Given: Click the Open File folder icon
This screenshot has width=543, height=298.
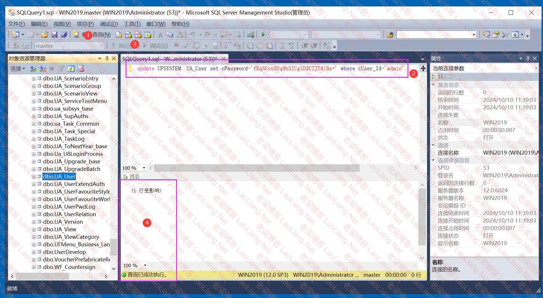Looking at the screenshot, I should click(x=44, y=35).
